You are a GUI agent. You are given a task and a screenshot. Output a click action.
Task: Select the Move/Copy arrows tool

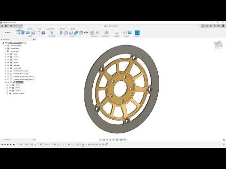(86, 32)
